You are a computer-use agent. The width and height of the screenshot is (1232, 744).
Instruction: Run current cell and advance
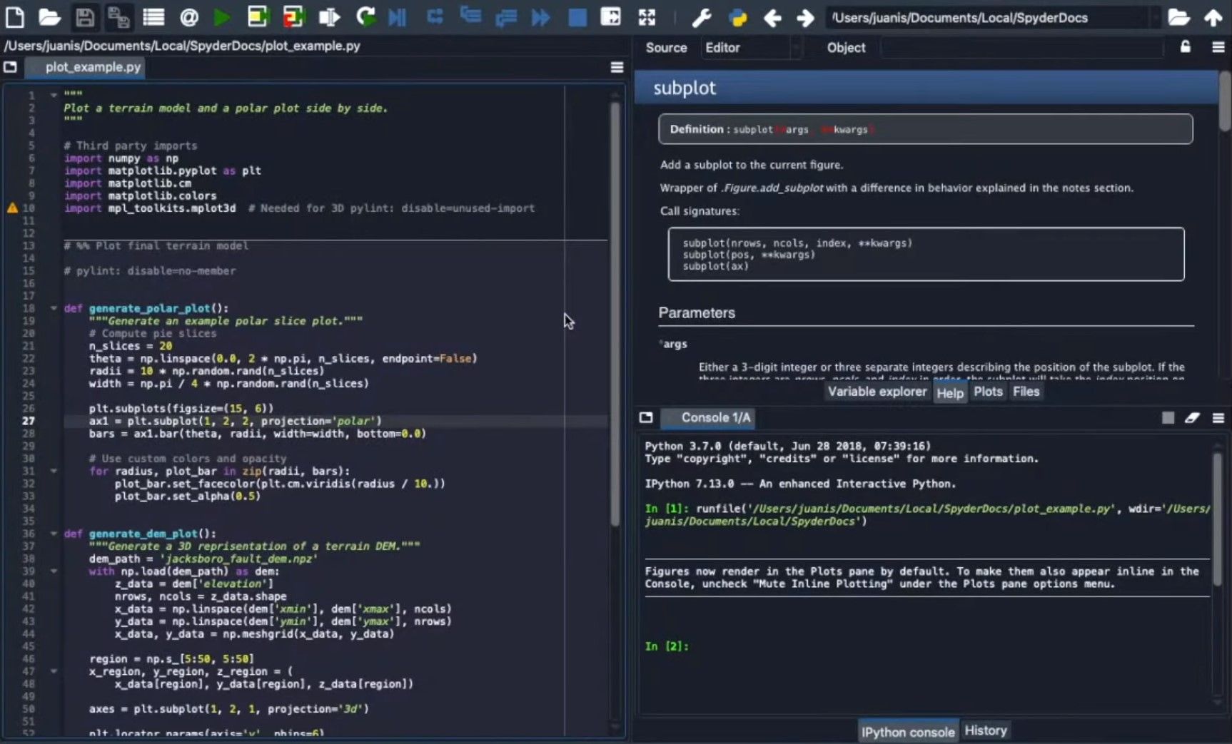tap(293, 16)
